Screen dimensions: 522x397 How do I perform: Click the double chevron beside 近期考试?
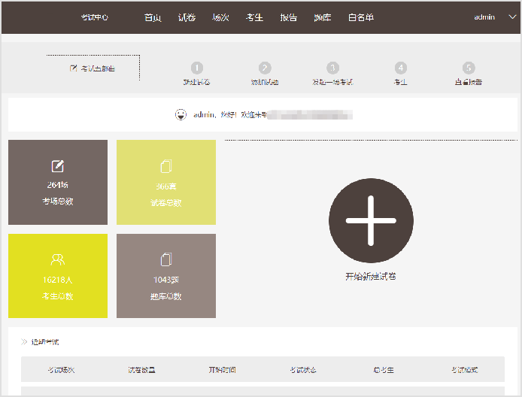25,342
